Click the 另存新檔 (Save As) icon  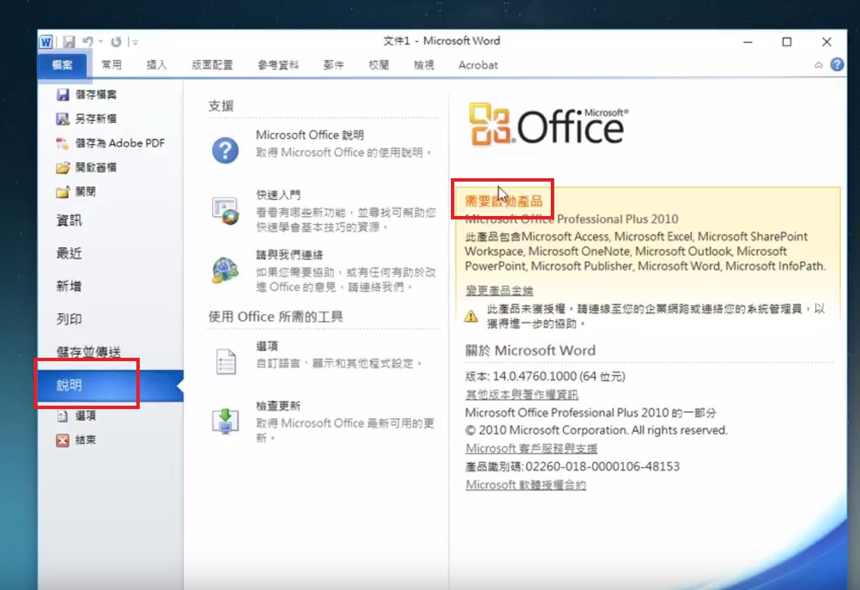[x=63, y=119]
